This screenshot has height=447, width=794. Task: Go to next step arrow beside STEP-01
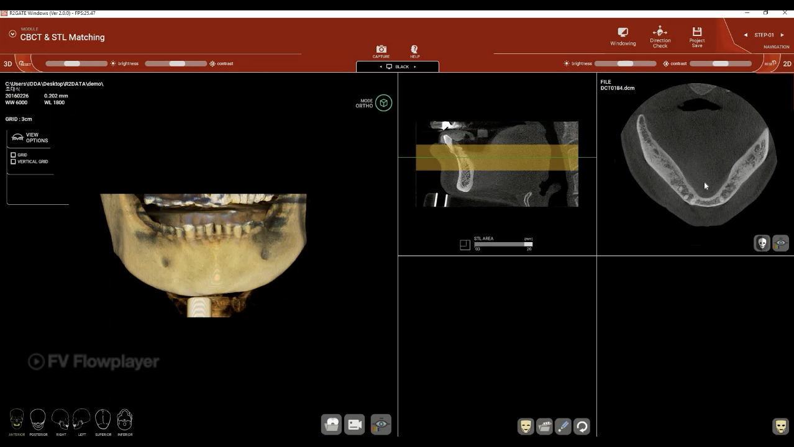[x=782, y=35]
